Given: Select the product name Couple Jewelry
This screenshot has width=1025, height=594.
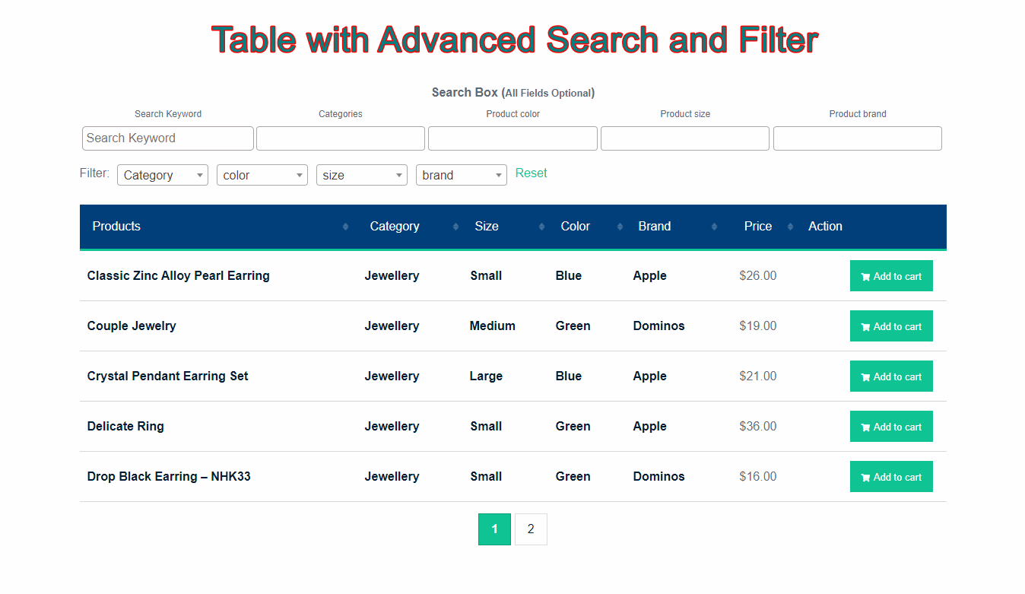Looking at the screenshot, I should pyautogui.click(x=132, y=326).
